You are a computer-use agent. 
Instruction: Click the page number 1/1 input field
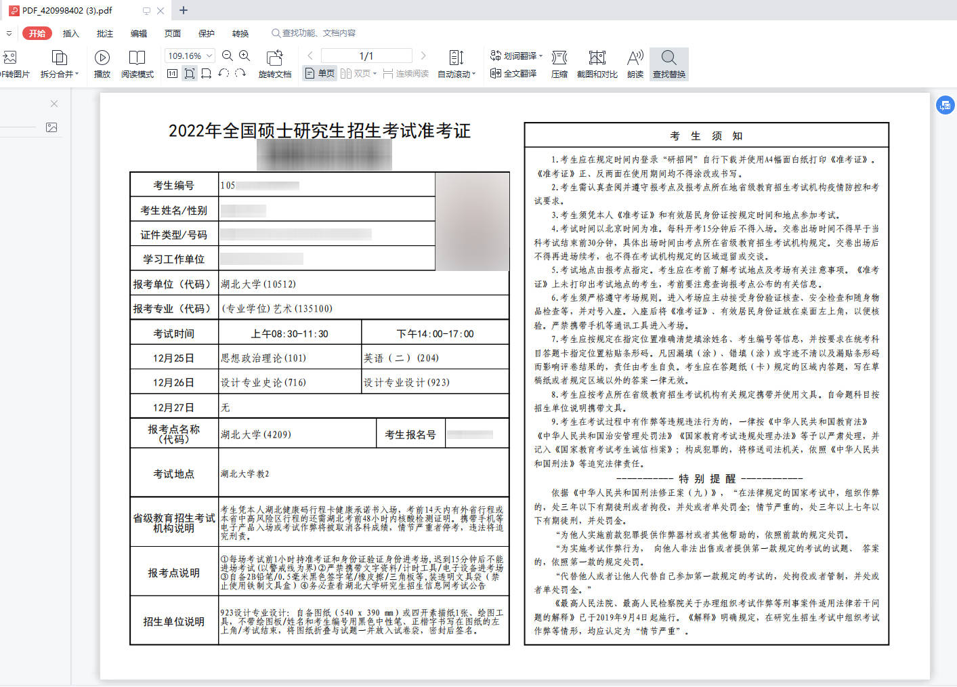tap(366, 56)
